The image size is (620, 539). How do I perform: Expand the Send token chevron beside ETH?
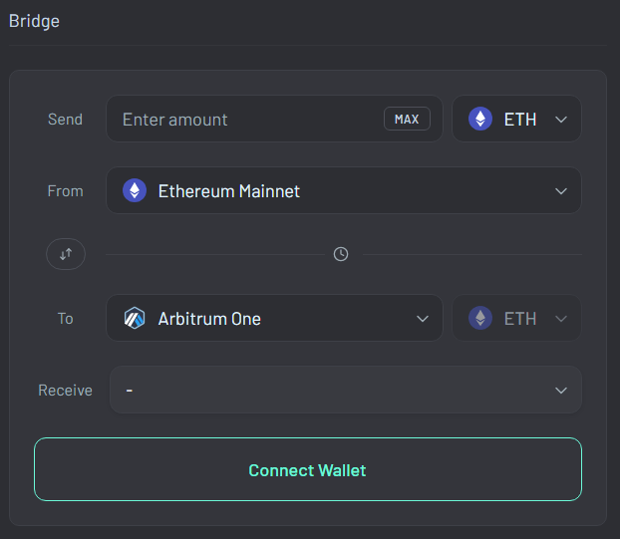pyautogui.click(x=561, y=120)
